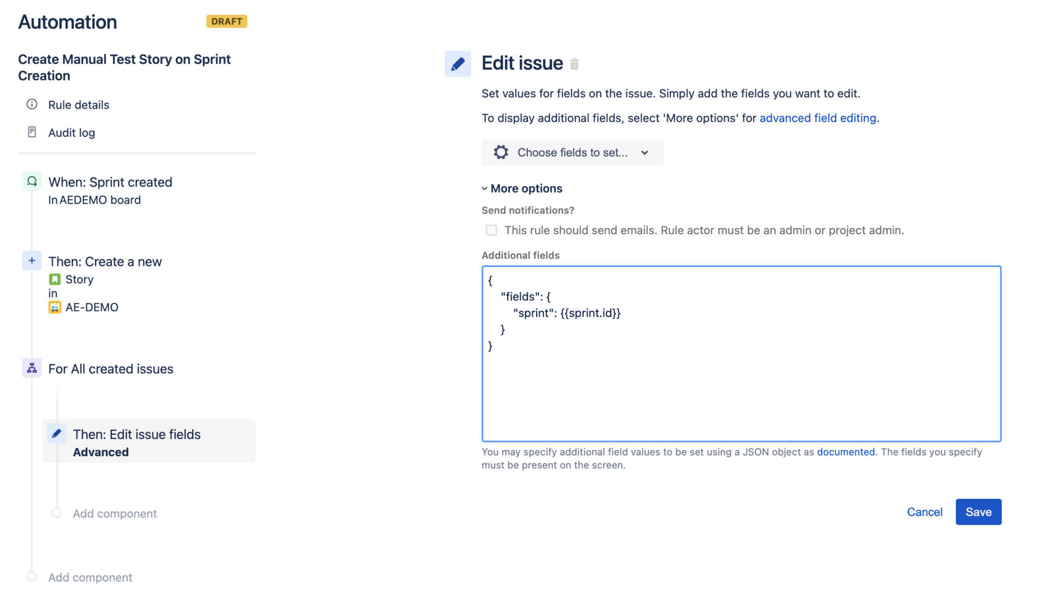The height and width of the screenshot is (611, 1064).
Task: Click the Rule details info icon
Action: pyautogui.click(x=32, y=104)
